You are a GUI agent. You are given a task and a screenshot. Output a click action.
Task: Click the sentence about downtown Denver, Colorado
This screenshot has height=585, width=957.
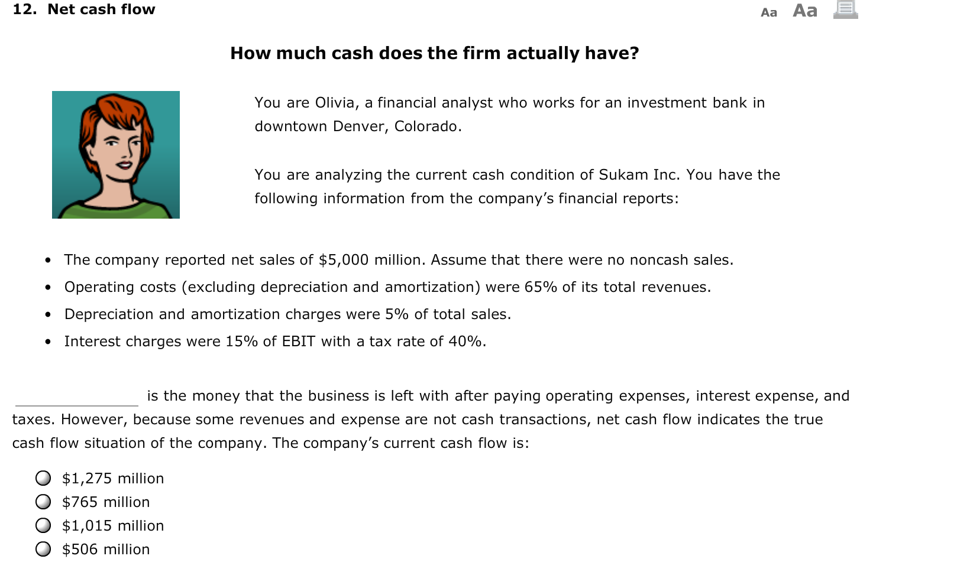(x=358, y=126)
